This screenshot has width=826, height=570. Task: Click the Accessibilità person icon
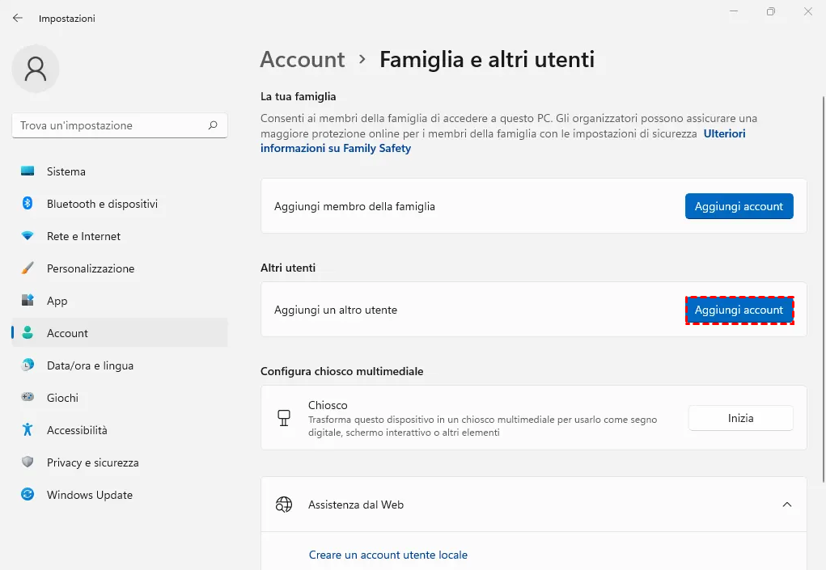click(x=28, y=430)
